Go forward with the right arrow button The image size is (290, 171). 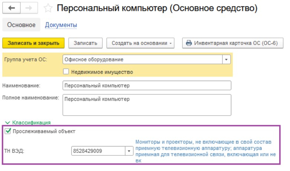[x=29, y=8]
